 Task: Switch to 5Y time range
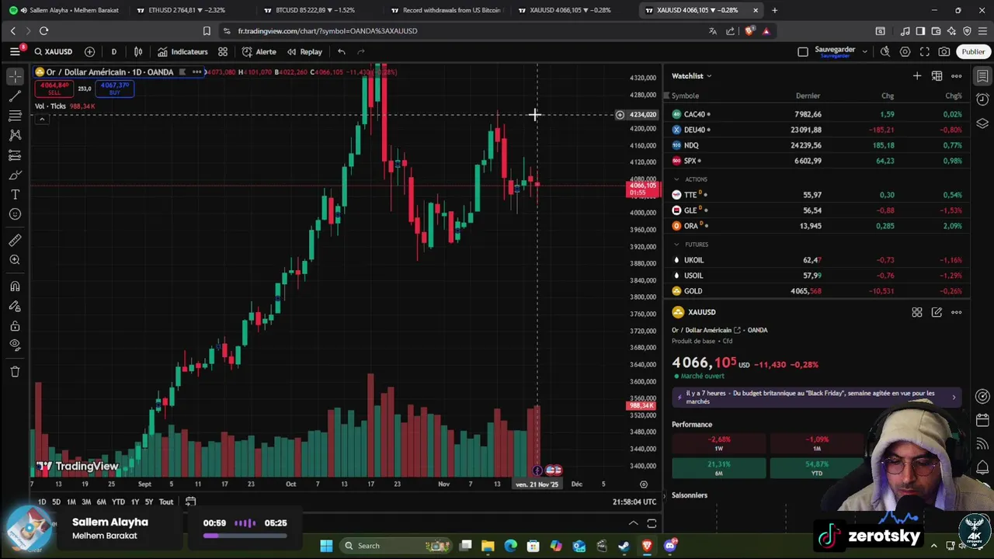(148, 502)
